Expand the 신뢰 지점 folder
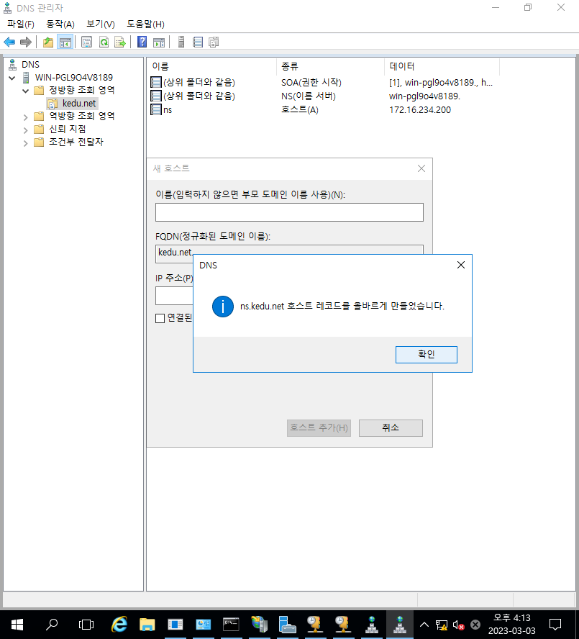 pyautogui.click(x=25, y=130)
